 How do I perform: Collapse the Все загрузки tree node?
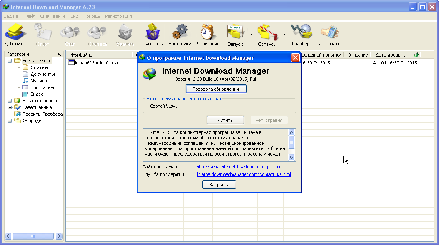click(10, 61)
